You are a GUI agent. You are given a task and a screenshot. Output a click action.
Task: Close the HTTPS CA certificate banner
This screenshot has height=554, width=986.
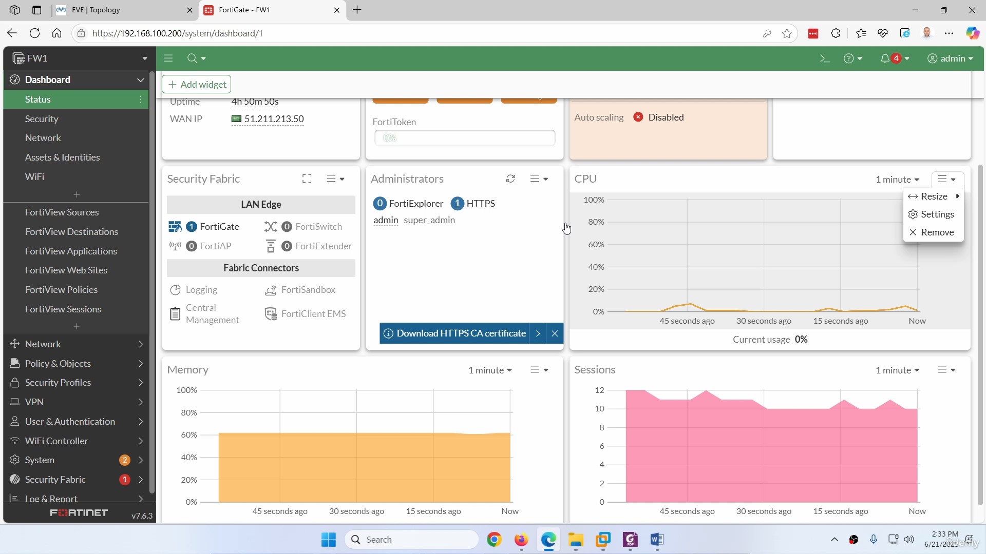[555, 333]
